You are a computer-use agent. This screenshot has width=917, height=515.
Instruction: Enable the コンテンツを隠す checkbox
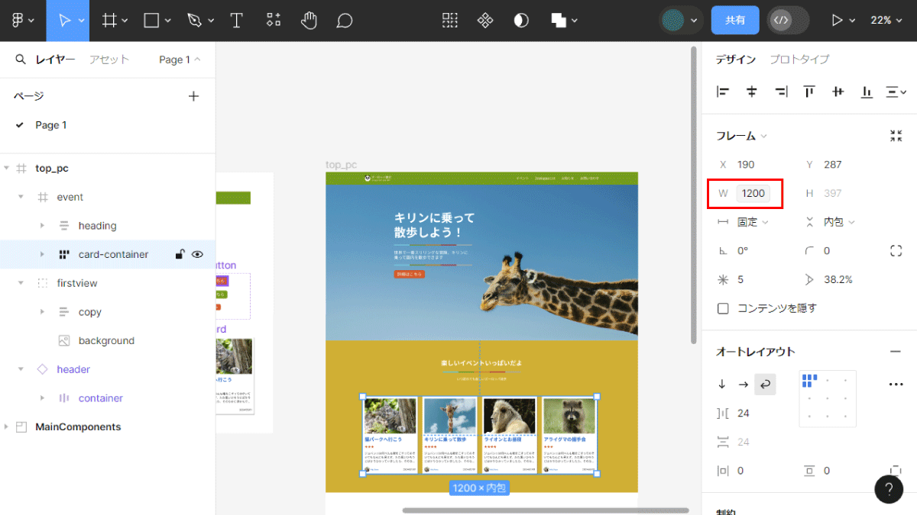pos(723,308)
